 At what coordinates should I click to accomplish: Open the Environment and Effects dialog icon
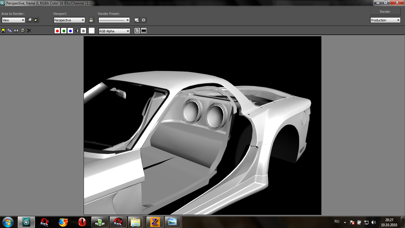(x=144, y=20)
